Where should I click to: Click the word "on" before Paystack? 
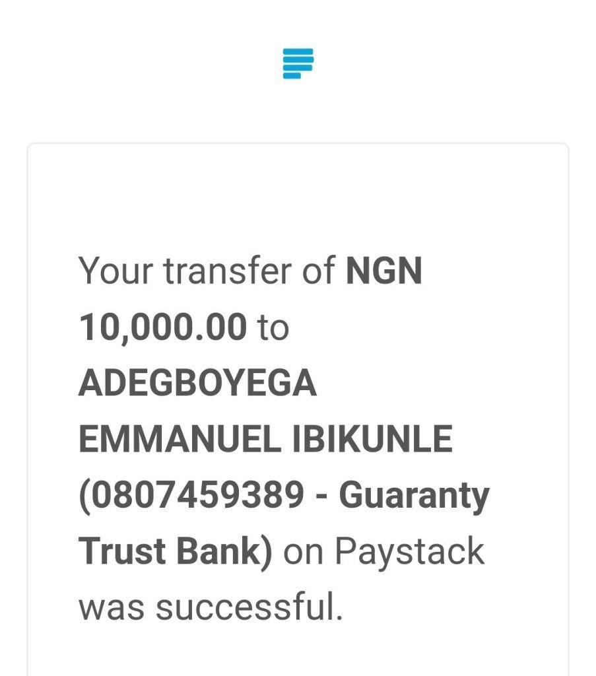click(304, 553)
